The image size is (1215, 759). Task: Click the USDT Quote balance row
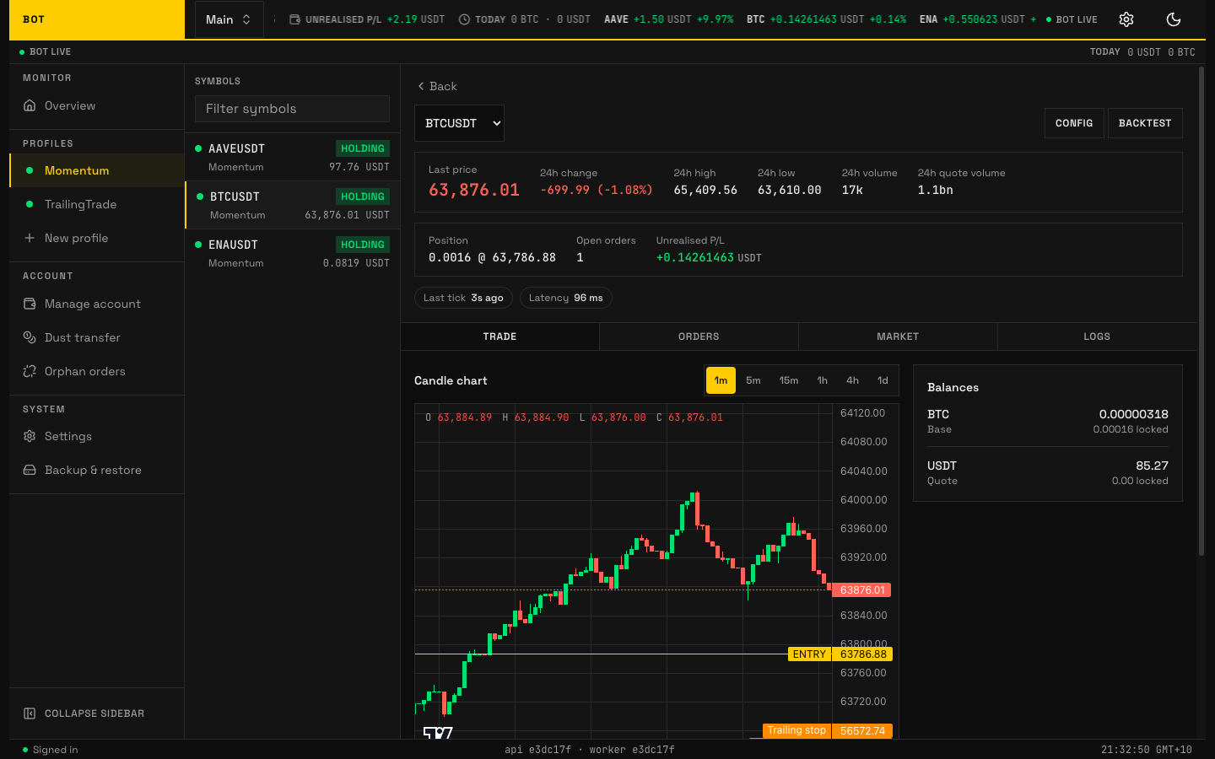pos(1048,472)
